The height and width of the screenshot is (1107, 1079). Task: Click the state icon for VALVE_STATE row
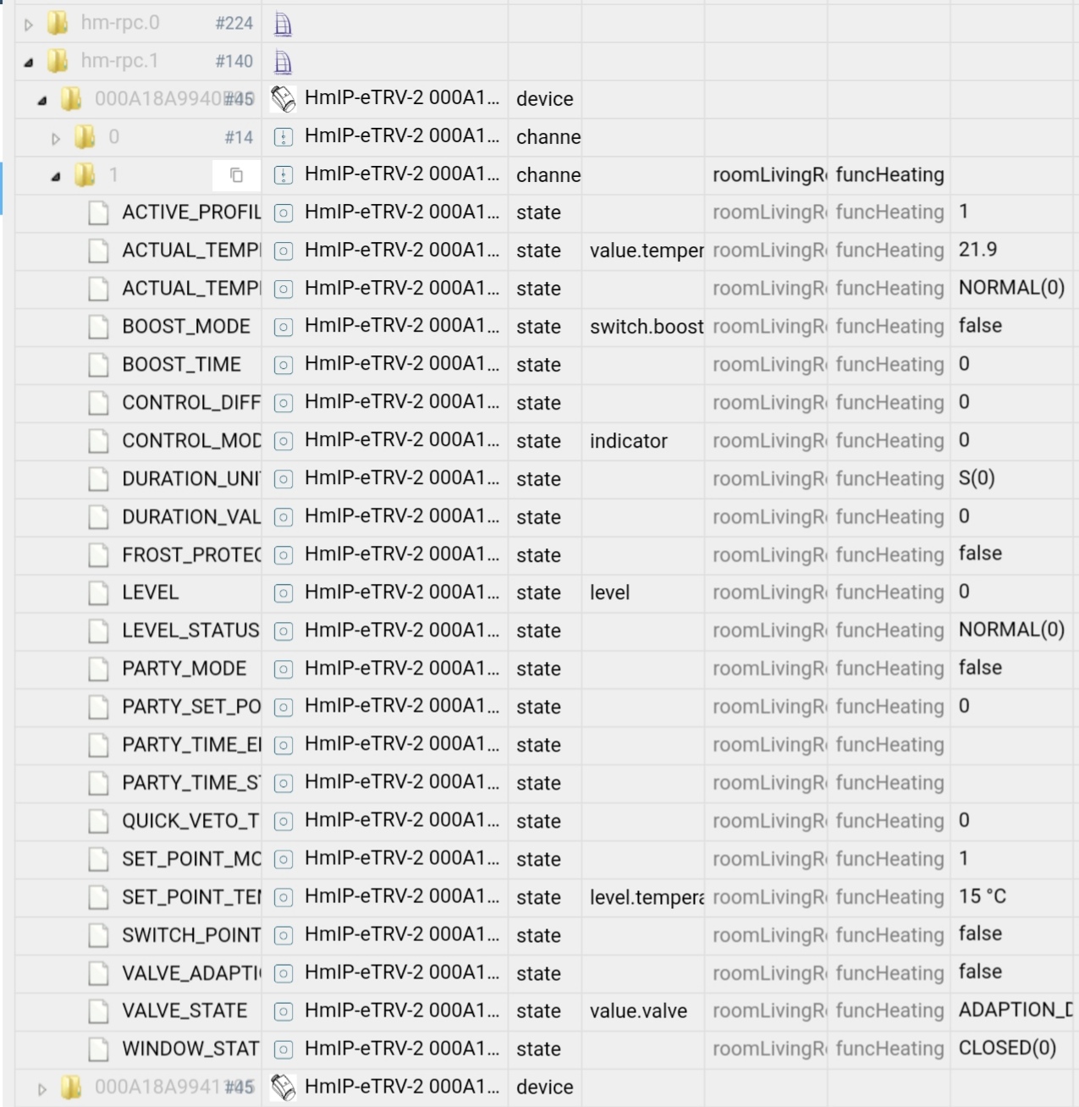(x=284, y=1011)
